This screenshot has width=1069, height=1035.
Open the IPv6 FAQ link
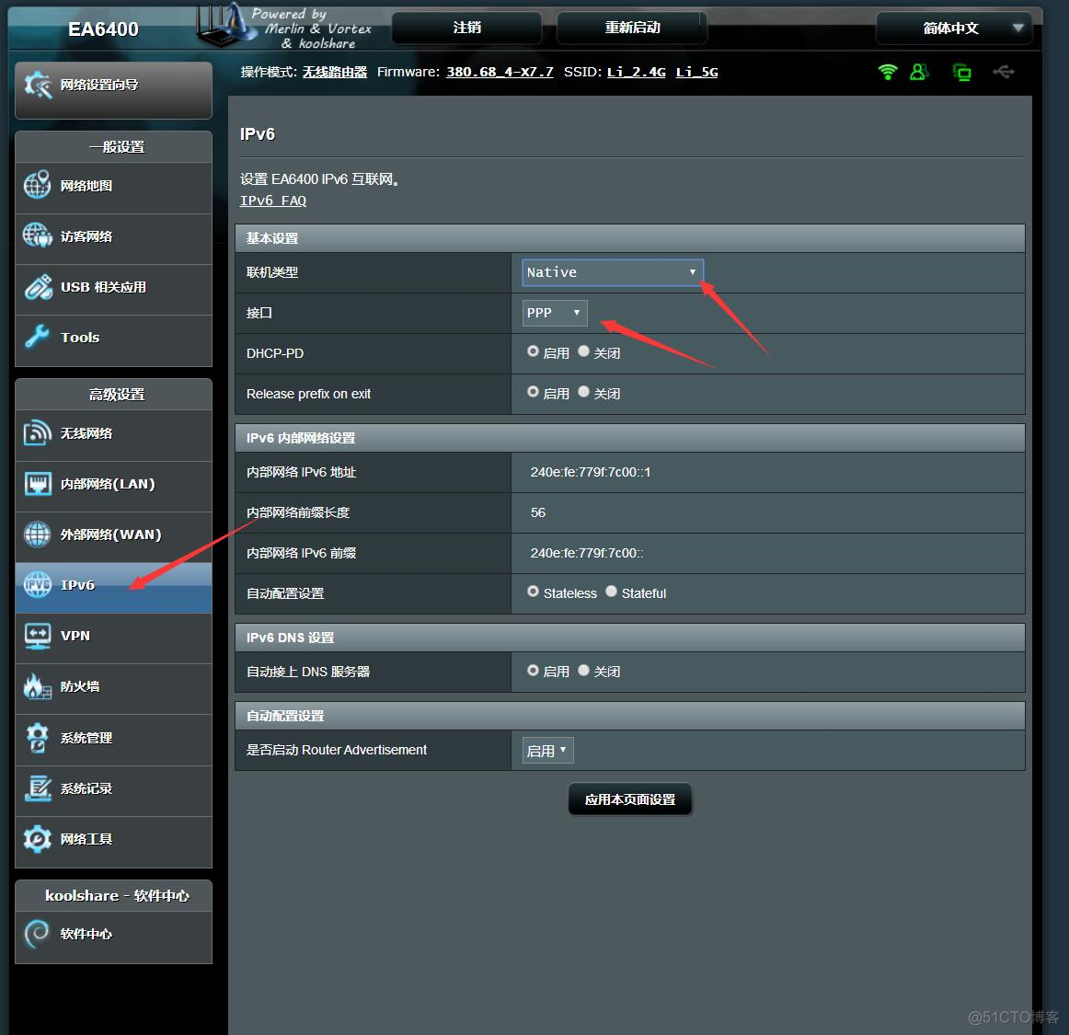[x=272, y=200]
